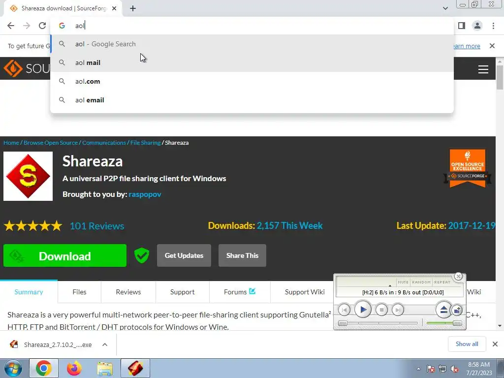Screen dimensions: 504x378
Task: Open the Home breadcrumb link
Action: click(x=11, y=143)
